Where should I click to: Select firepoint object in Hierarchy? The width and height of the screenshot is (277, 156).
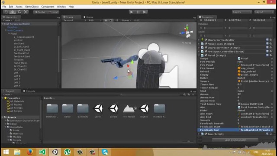(19, 60)
